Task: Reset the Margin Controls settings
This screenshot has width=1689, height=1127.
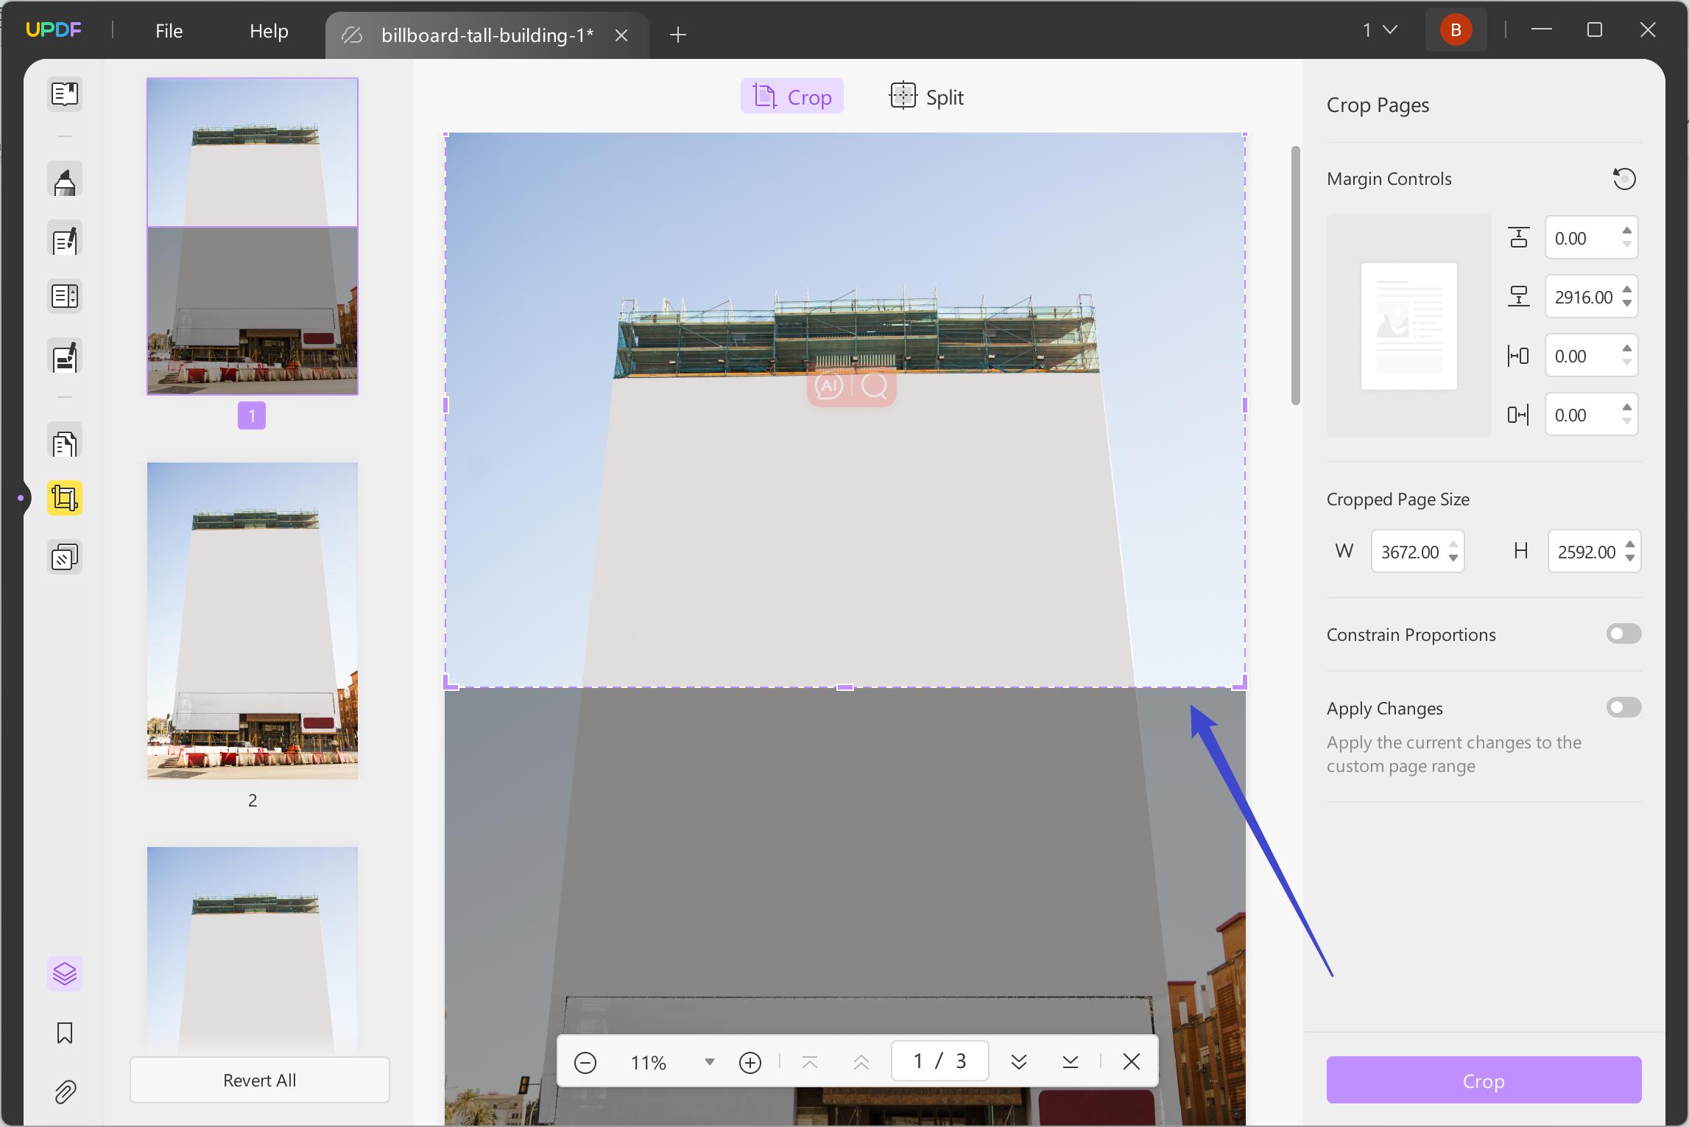Action: [x=1624, y=179]
